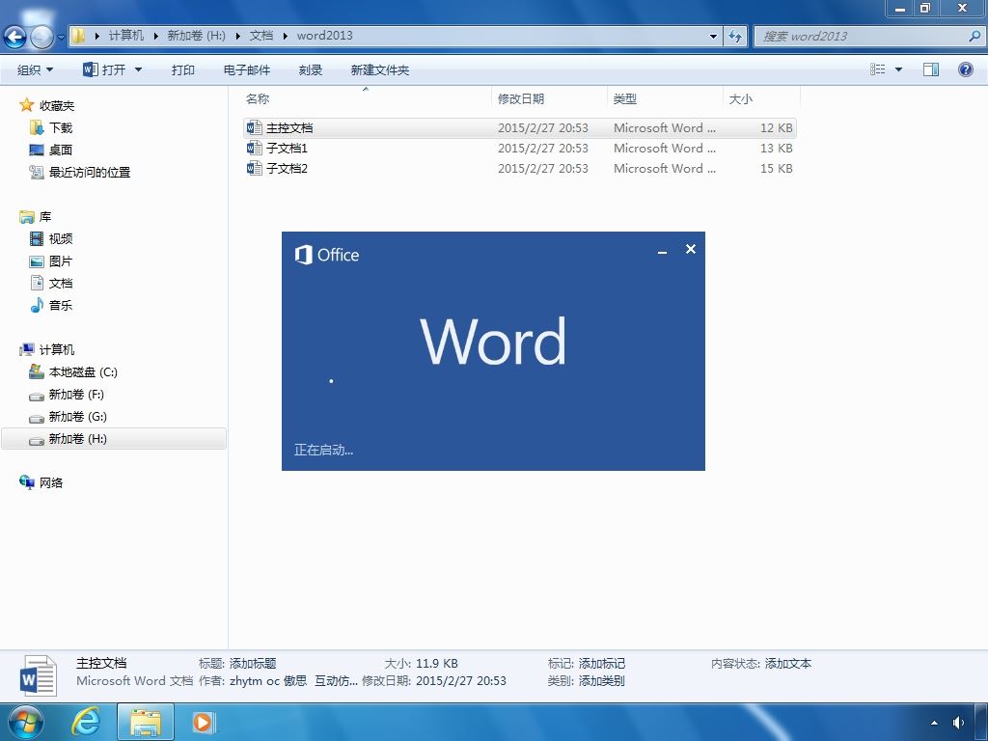This screenshot has width=988, height=741.
Task: Open 下载 in the navigation pane
Action: pos(61,128)
